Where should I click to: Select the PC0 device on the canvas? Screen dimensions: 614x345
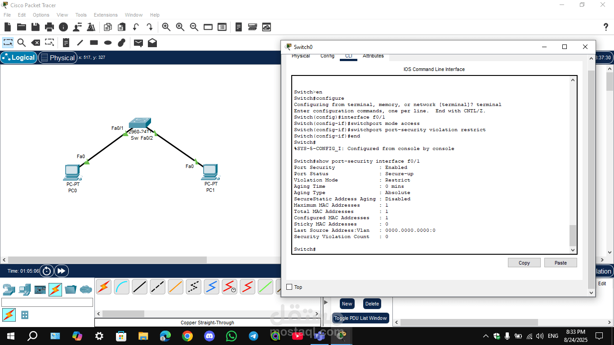72,173
